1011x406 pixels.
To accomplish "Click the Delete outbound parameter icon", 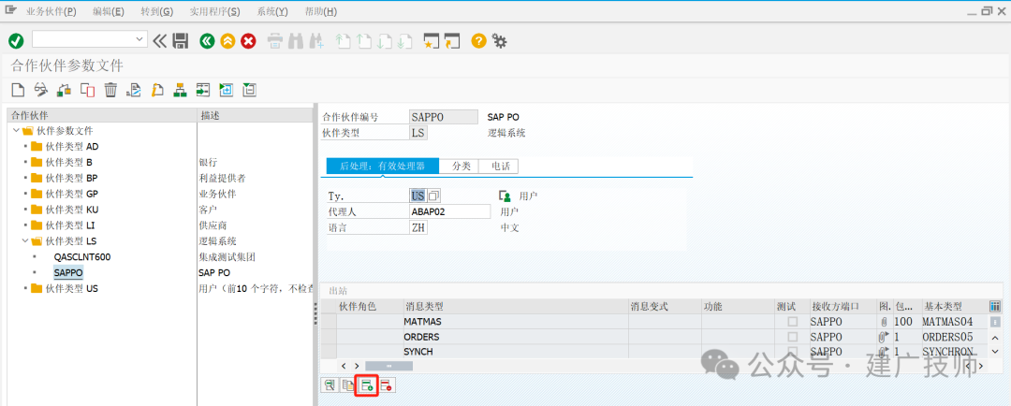I will coord(387,385).
